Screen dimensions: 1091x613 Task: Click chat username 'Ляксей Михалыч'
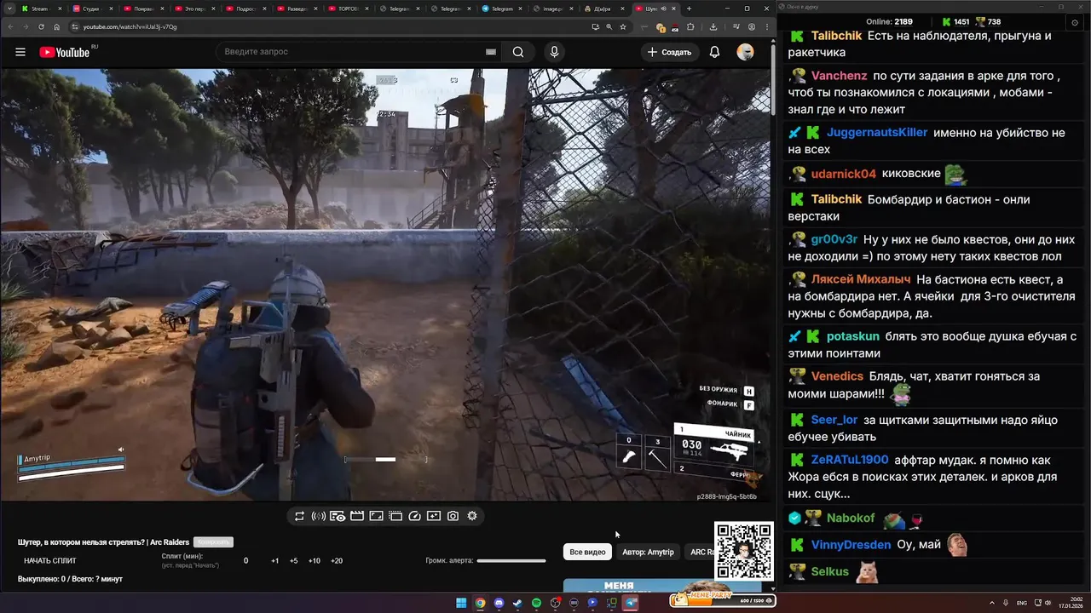pos(861,279)
